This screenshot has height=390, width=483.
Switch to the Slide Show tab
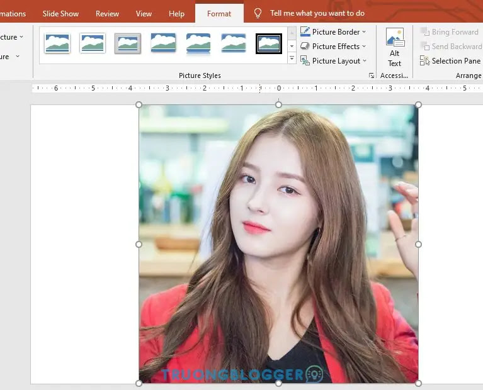[x=61, y=13]
